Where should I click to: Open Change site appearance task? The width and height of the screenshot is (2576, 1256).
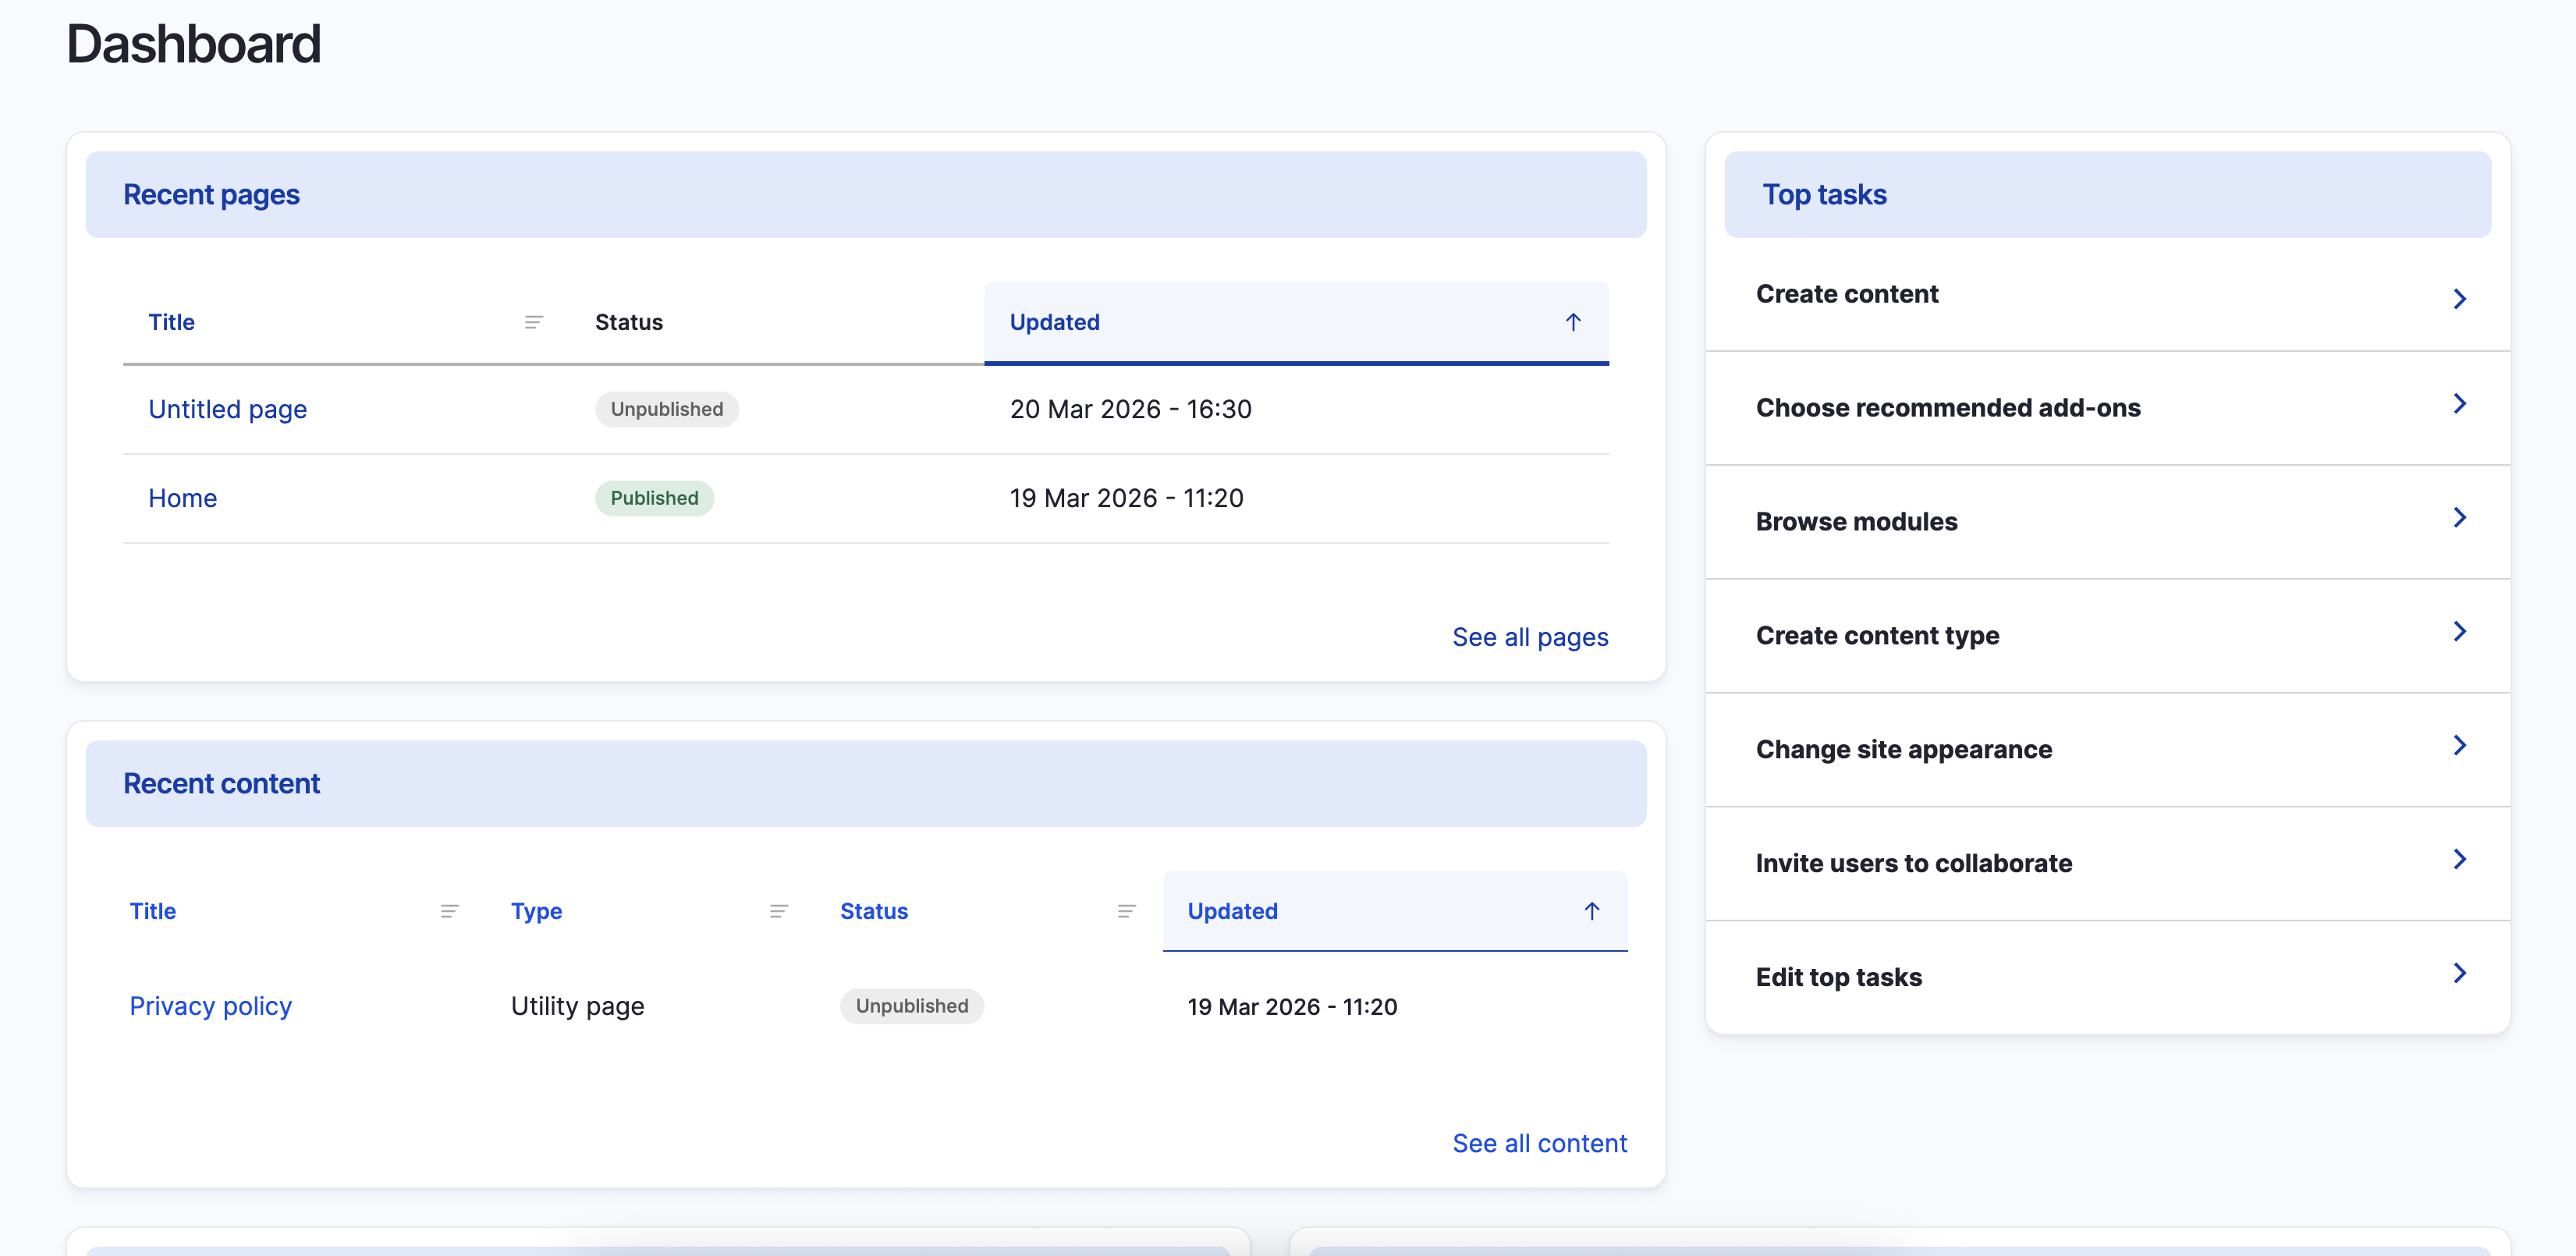click(x=1903, y=749)
